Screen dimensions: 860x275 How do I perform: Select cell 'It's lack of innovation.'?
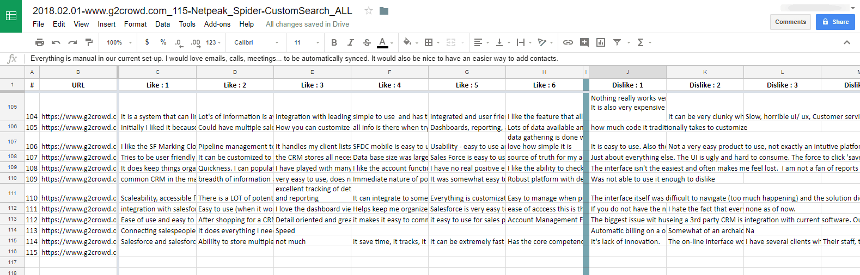tap(627, 241)
